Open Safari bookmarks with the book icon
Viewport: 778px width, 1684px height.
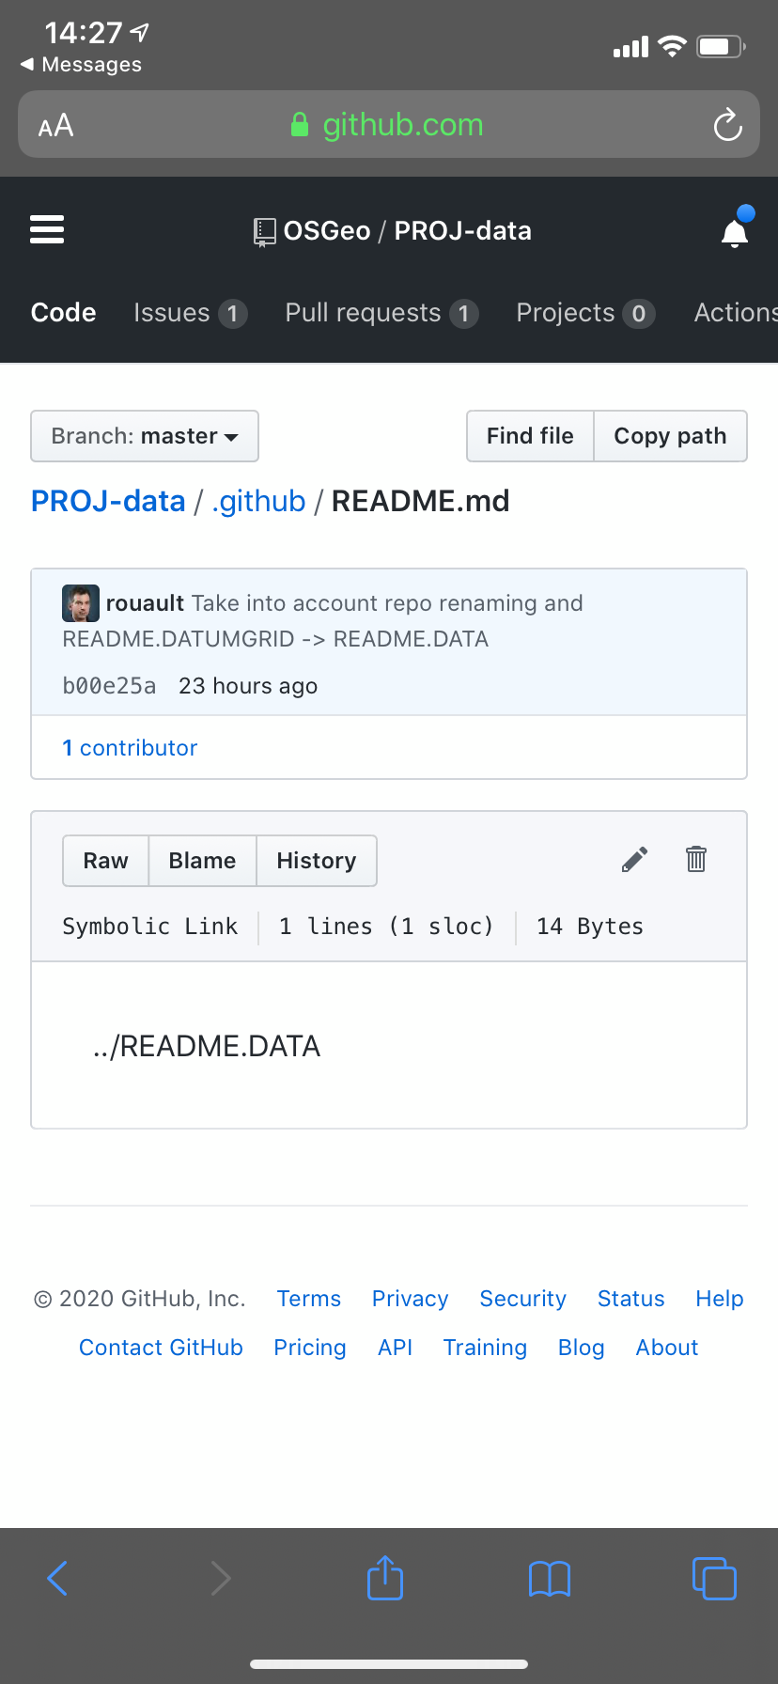click(549, 1578)
